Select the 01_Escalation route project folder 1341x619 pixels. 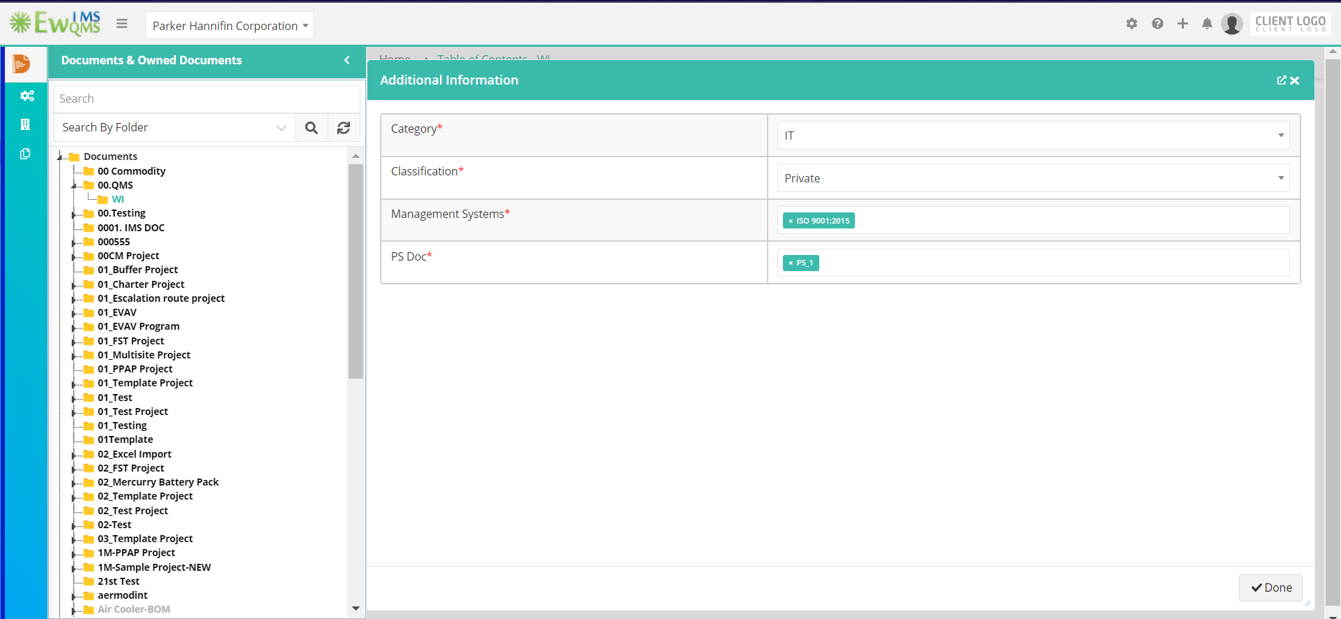pos(161,298)
